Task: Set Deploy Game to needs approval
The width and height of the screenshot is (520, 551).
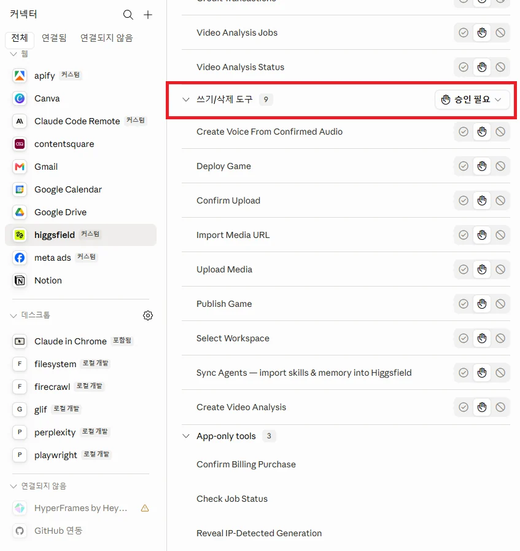Action: (x=482, y=166)
